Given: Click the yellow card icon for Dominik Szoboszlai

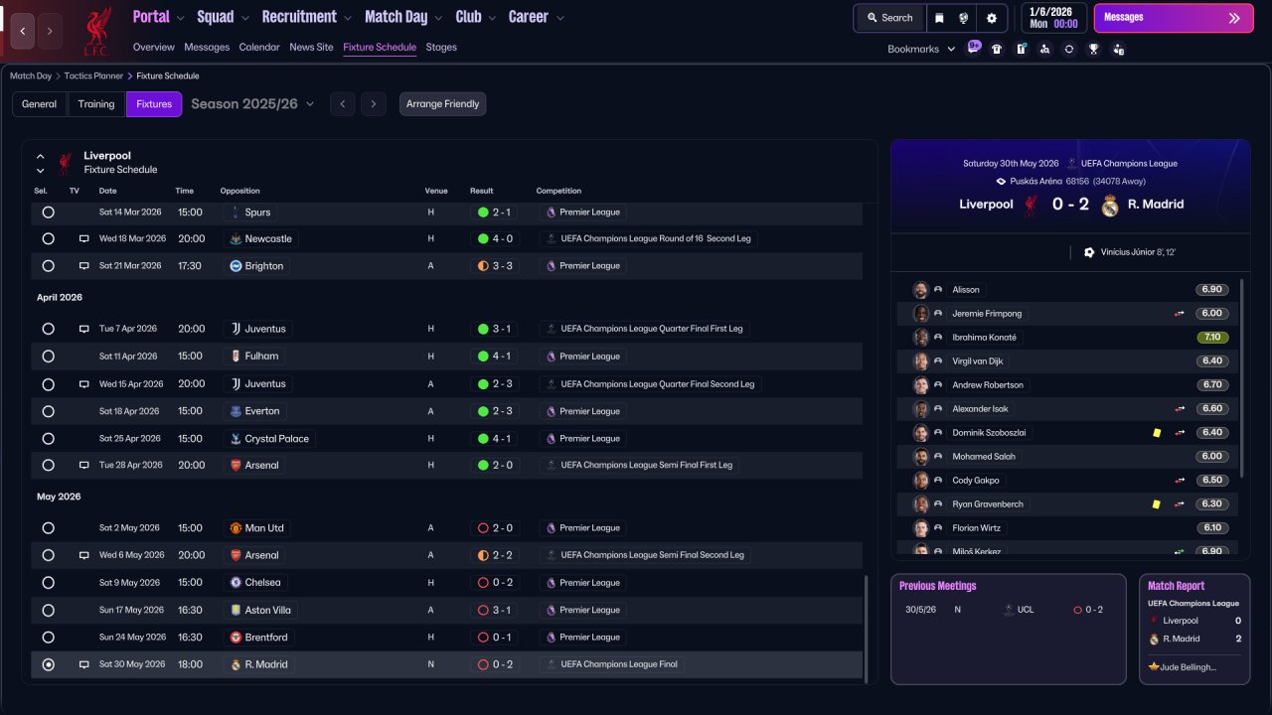Looking at the screenshot, I should coord(1157,433).
